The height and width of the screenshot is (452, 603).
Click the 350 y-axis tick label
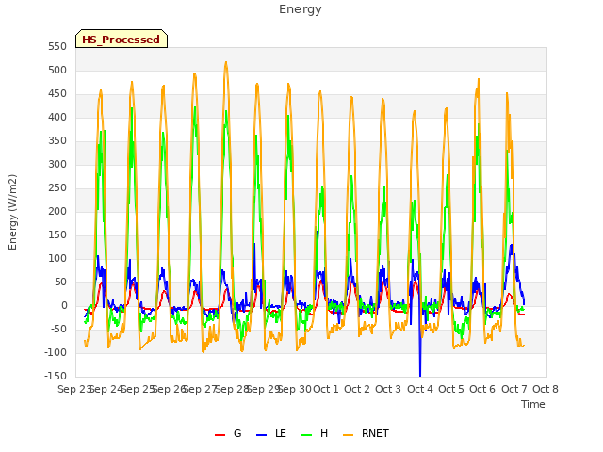57,140
